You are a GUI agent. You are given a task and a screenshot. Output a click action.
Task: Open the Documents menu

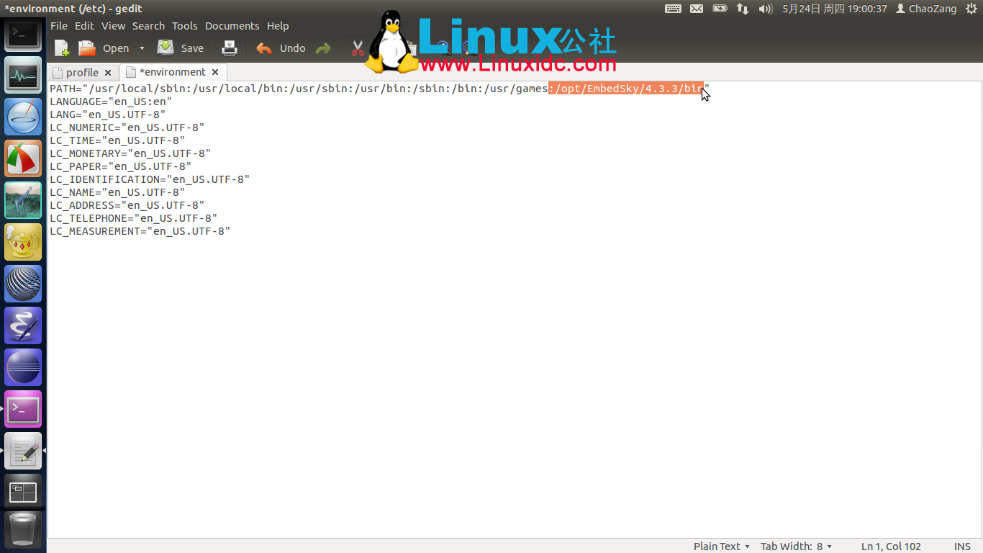pos(232,26)
